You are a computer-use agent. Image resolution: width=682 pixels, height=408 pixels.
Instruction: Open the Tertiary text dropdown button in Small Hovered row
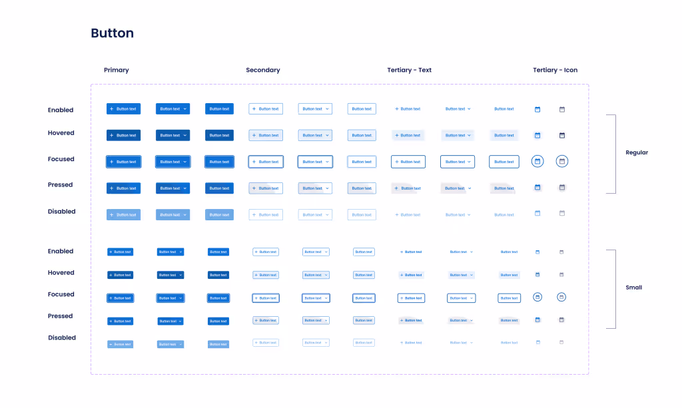(x=461, y=275)
